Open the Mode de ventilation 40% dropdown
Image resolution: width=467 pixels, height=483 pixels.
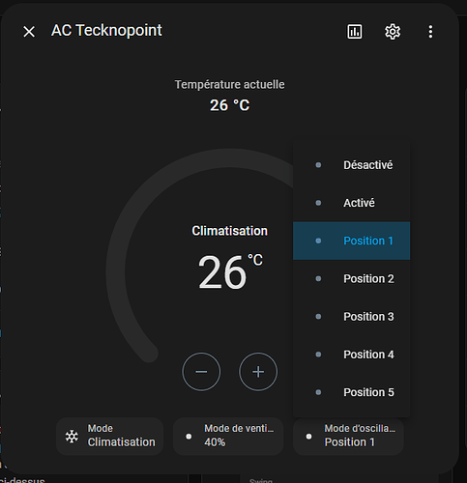coord(228,437)
